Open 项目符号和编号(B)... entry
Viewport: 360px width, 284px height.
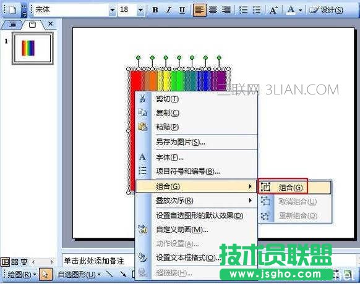point(188,171)
